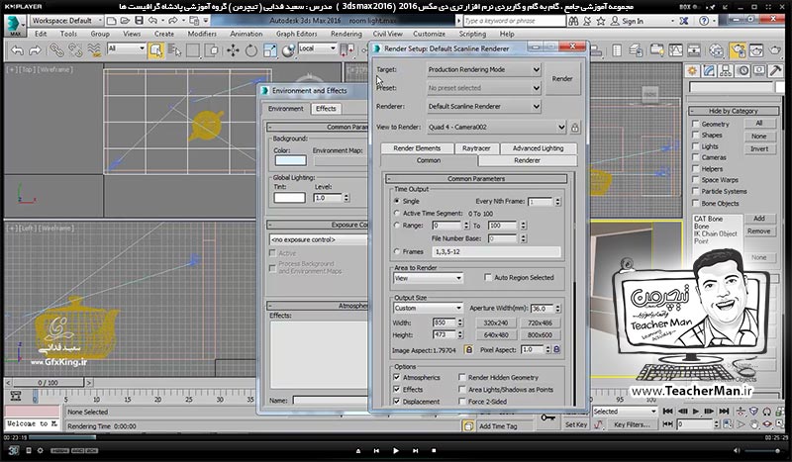792x462 pixels.
Task: Choose the Rectangular Selection Region tool
Action: [x=193, y=50]
